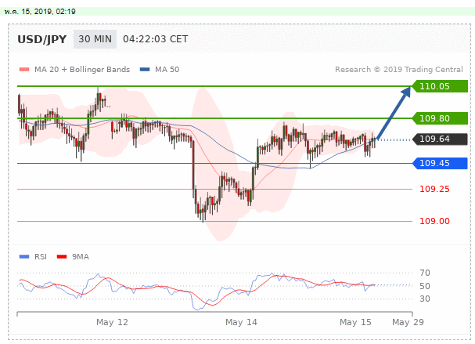Click the RSI 70 level label
The height and width of the screenshot is (344, 475).
coord(425,273)
